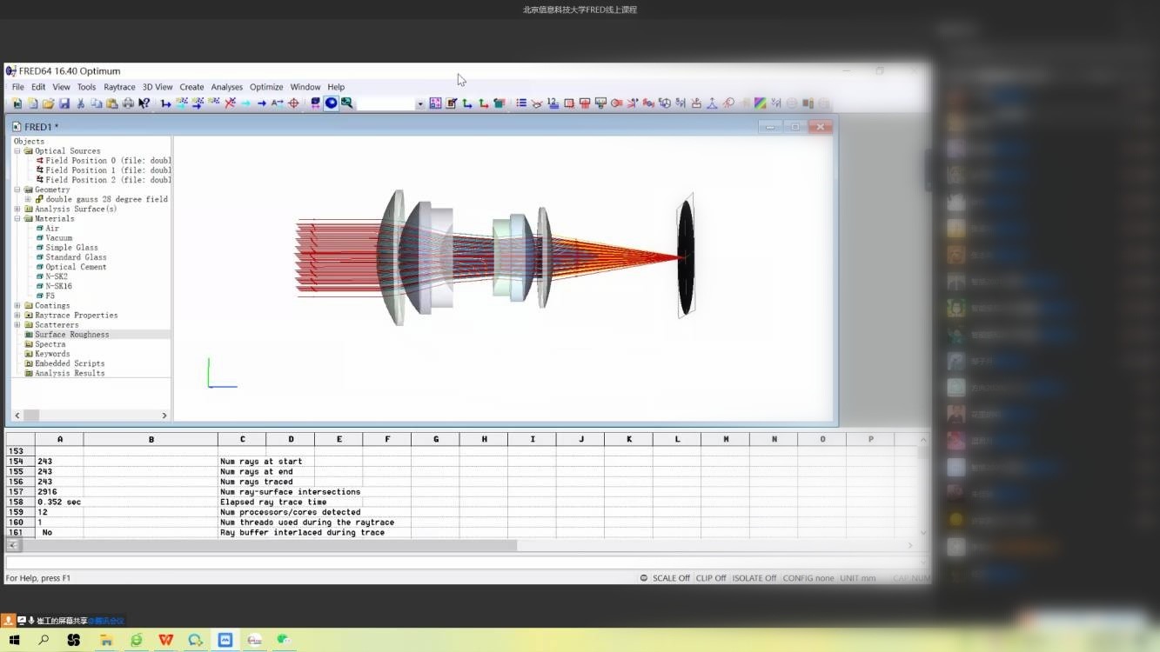This screenshot has width=1160, height=652.
Task: Click the diagonal rainbow color map icon
Action: [760, 103]
